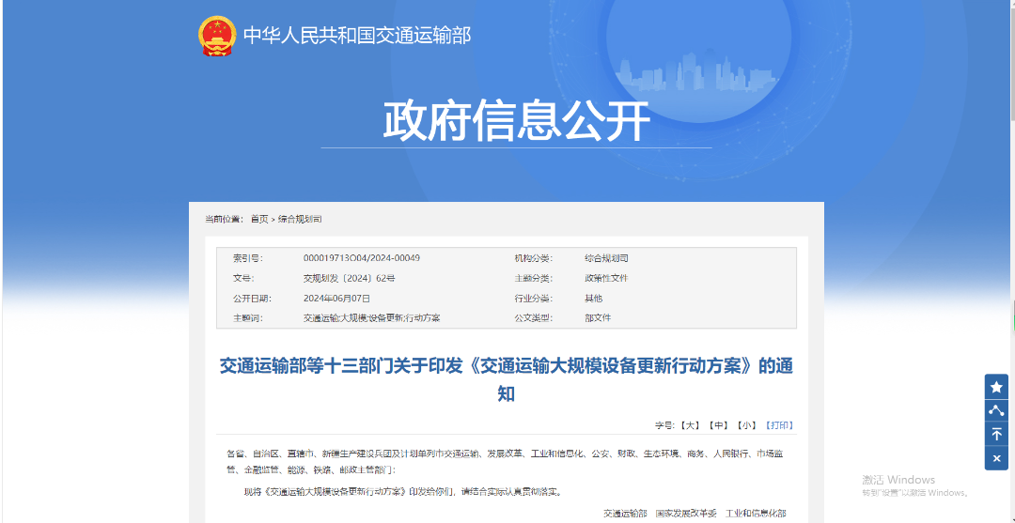Set font size to 大

[x=692, y=425]
